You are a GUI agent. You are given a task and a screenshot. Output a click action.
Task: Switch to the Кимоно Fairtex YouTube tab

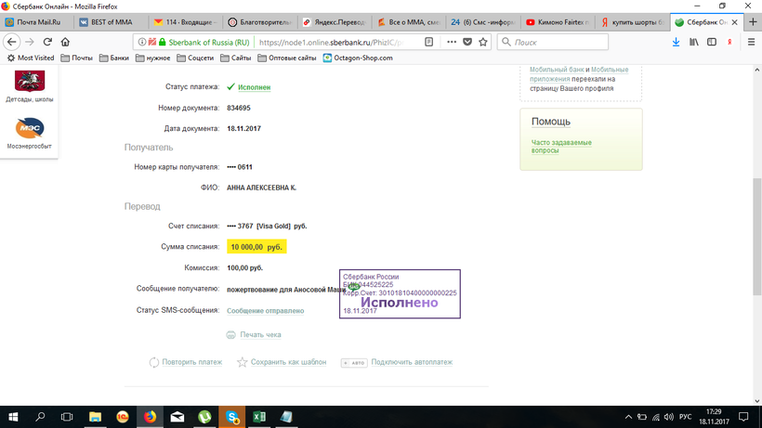click(x=558, y=22)
